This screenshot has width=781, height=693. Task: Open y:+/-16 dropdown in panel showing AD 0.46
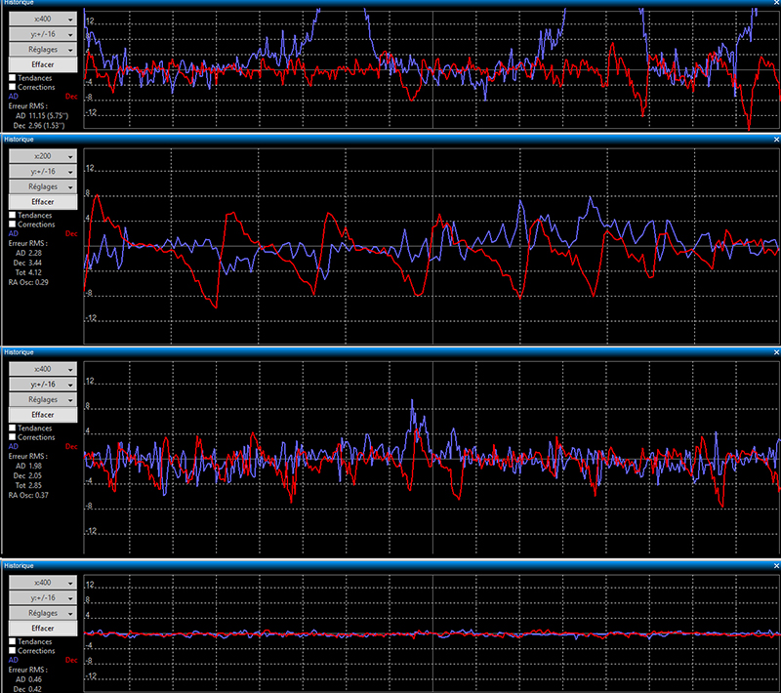coord(43,598)
